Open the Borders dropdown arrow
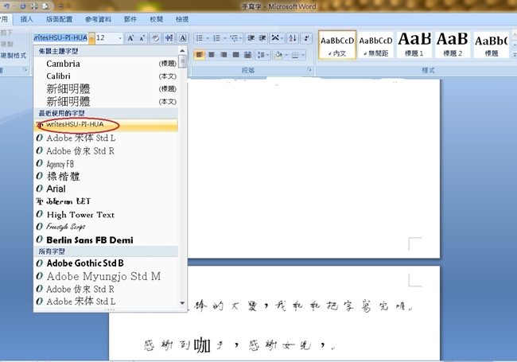Screen dimensions: 517x362 pyautogui.click(x=303, y=55)
